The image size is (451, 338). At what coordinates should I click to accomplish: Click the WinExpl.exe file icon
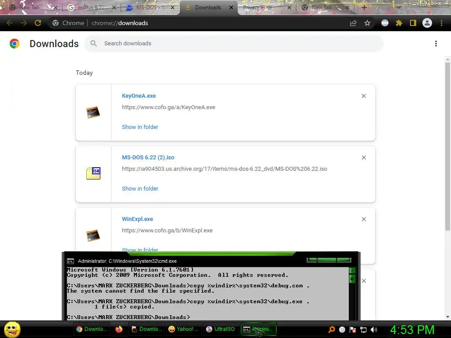tap(93, 235)
